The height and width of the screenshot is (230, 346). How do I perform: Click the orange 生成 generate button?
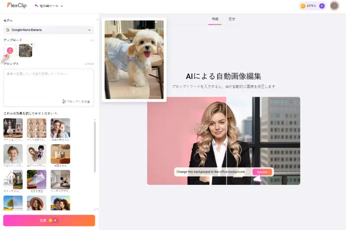tap(49, 220)
